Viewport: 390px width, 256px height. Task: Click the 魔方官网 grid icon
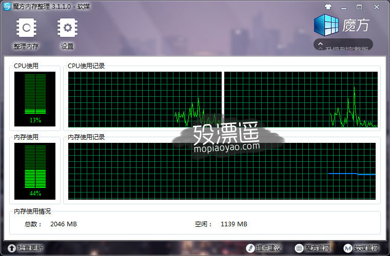299,248
